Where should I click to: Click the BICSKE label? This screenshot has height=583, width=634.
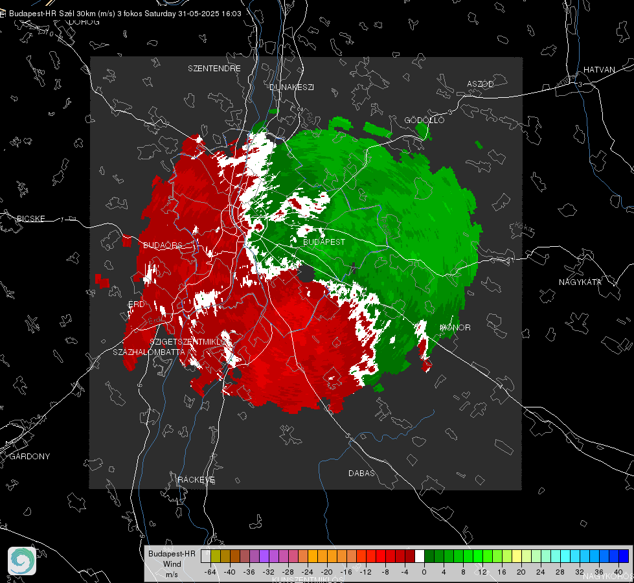pyautogui.click(x=30, y=218)
